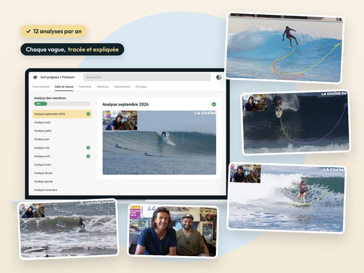The width and height of the screenshot is (364, 273).
Task: Open the Calendrier tab
Action: (85, 87)
